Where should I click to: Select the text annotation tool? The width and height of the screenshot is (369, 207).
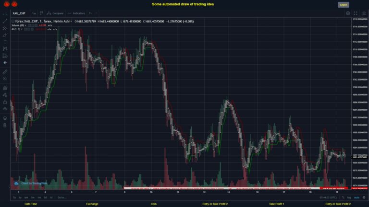(5, 42)
